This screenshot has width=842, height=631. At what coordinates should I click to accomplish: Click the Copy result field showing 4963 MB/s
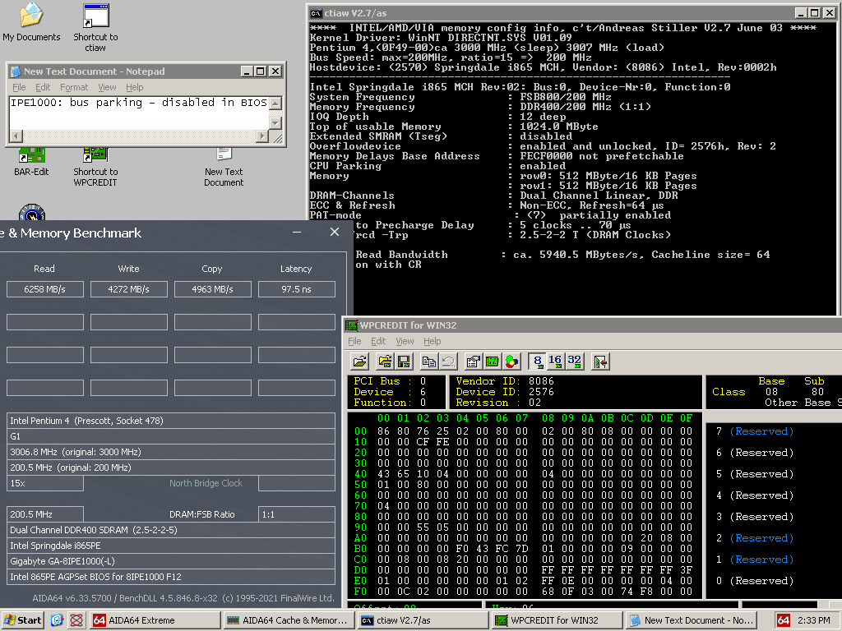point(213,289)
